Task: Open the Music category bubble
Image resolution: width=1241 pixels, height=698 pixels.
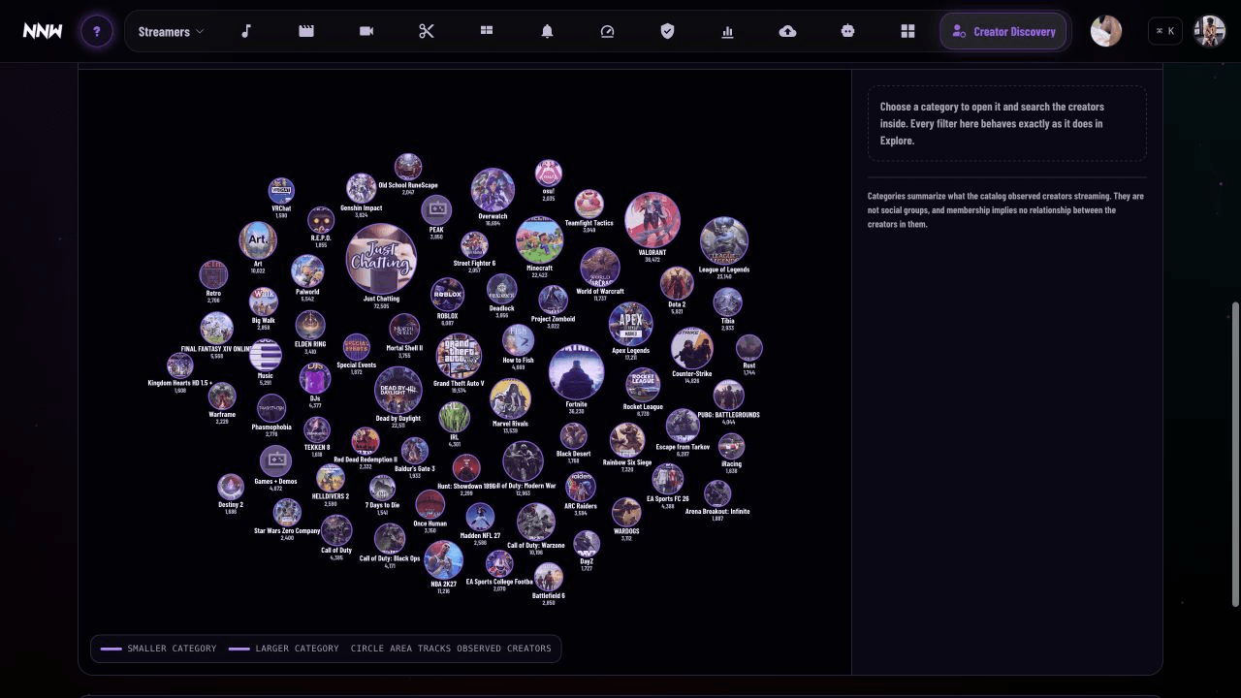Action: click(x=266, y=355)
